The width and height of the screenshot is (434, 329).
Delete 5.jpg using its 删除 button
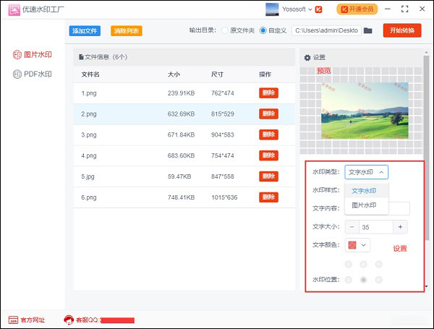coord(268,176)
